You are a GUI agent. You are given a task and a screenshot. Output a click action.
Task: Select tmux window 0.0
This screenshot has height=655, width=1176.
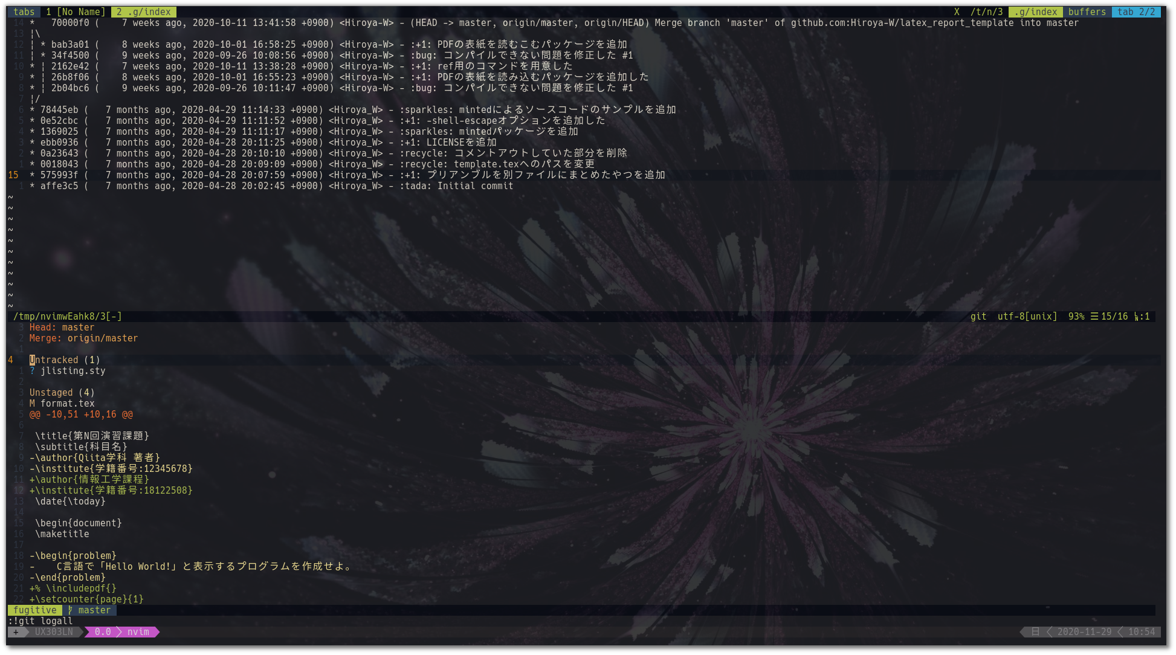[102, 632]
